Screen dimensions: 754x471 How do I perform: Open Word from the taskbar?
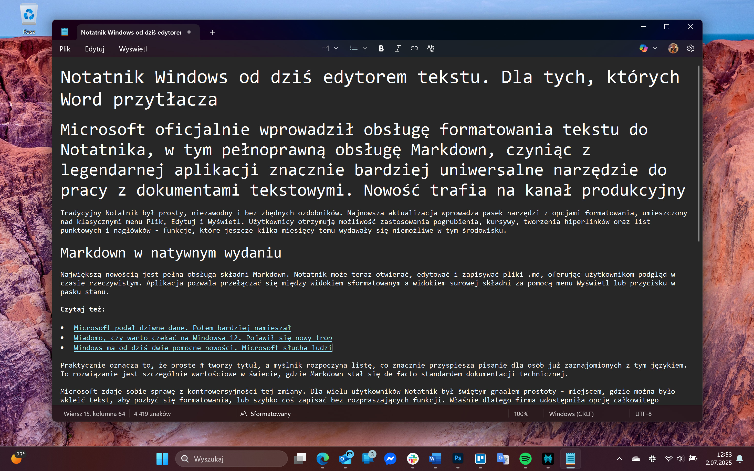(435, 458)
